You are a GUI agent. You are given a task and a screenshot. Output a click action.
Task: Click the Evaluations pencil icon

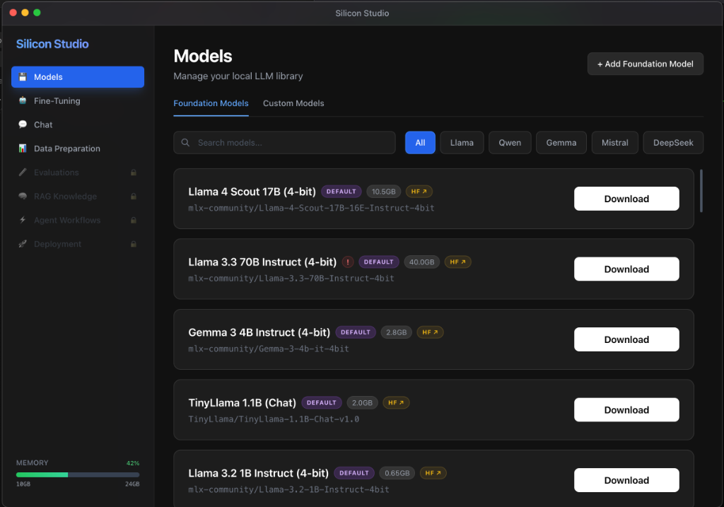[x=22, y=173]
